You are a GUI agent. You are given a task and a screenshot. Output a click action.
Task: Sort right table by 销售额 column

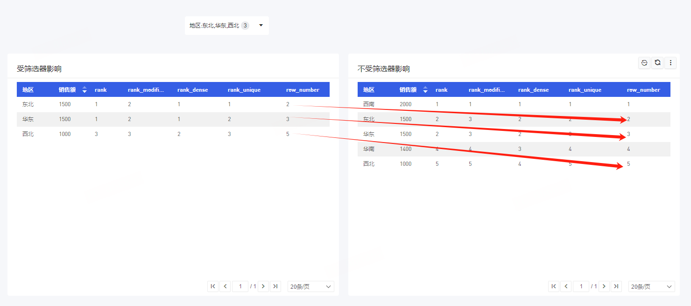425,90
